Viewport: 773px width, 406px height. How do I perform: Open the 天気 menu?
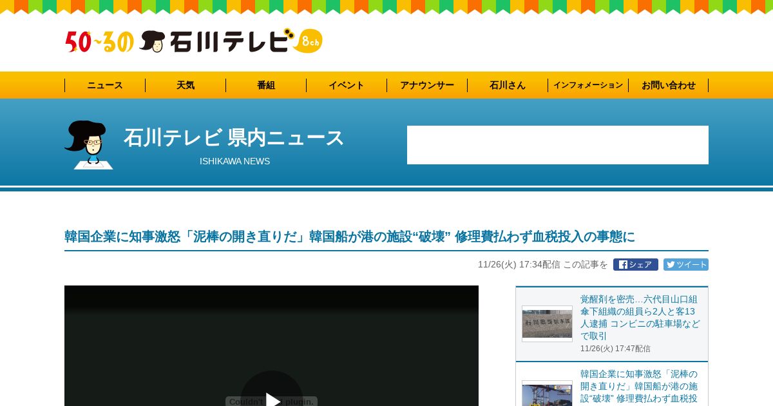click(x=186, y=85)
